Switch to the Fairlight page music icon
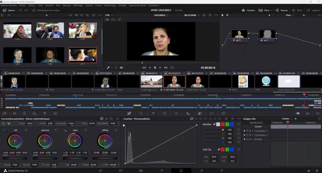Image resolution: width=322 pixels, height=173 pixels. [202, 170]
